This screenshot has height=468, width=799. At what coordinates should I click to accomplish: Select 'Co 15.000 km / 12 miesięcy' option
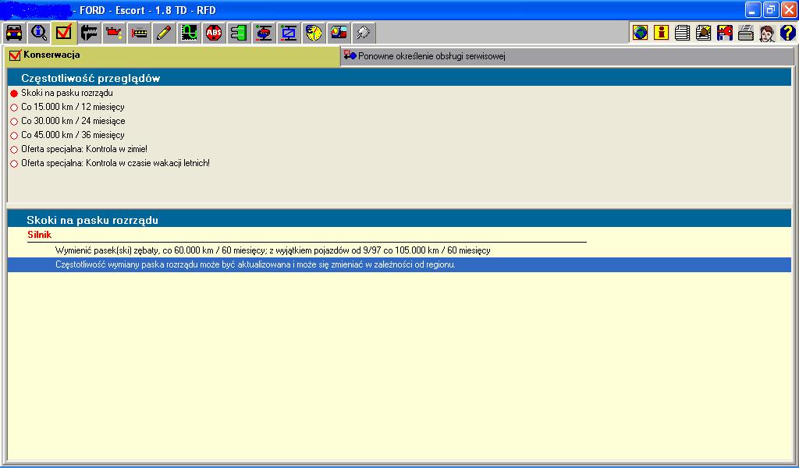point(14,108)
